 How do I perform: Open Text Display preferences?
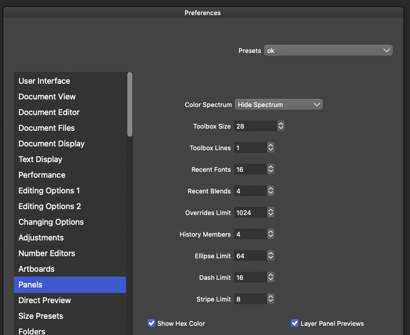[x=41, y=159]
